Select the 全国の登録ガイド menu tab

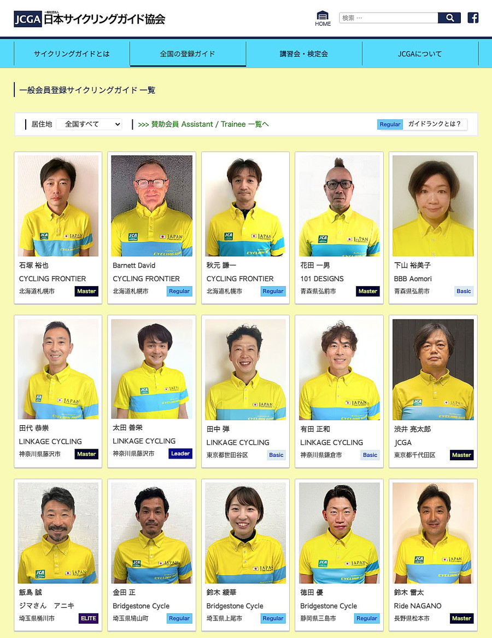point(188,54)
